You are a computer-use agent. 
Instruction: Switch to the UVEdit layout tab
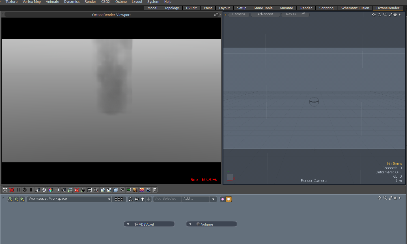pyautogui.click(x=191, y=8)
